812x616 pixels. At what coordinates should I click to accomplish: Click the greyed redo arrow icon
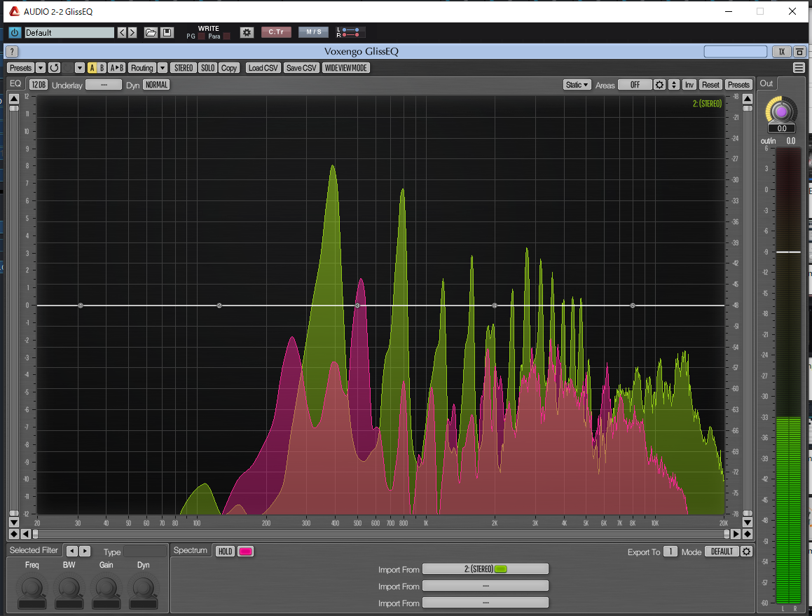point(68,68)
